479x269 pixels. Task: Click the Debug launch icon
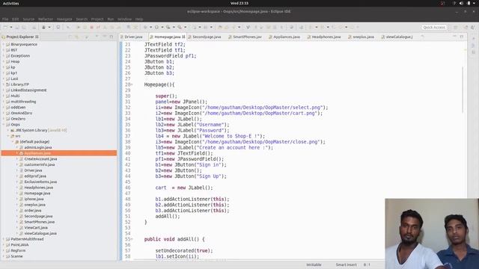click(145, 27)
